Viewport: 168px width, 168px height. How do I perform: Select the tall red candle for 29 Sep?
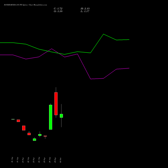click(x=56, y=103)
